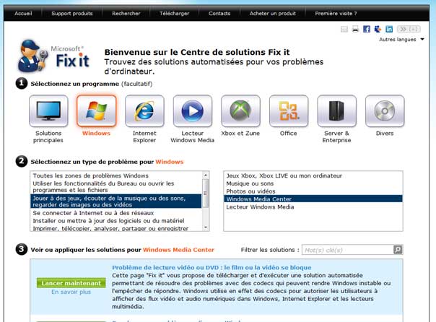Select Se connecter à Internet ou à des réseaux
436x322 pixels.
116,213
